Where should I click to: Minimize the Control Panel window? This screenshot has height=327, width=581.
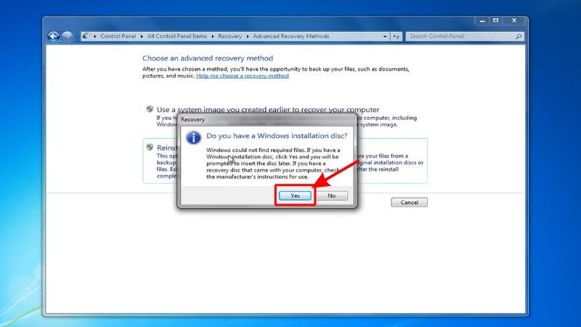click(x=482, y=21)
